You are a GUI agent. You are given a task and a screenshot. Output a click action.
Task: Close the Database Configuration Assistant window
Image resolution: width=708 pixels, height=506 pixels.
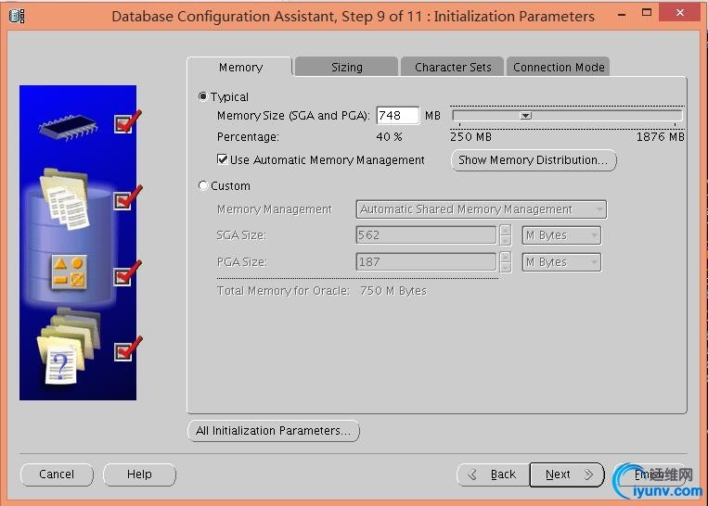pos(679,13)
